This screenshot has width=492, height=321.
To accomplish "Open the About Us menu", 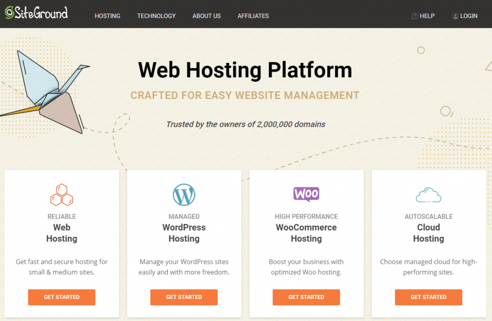I will point(207,16).
